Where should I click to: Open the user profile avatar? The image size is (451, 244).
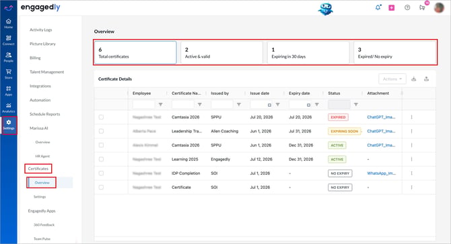[x=439, y=7]
